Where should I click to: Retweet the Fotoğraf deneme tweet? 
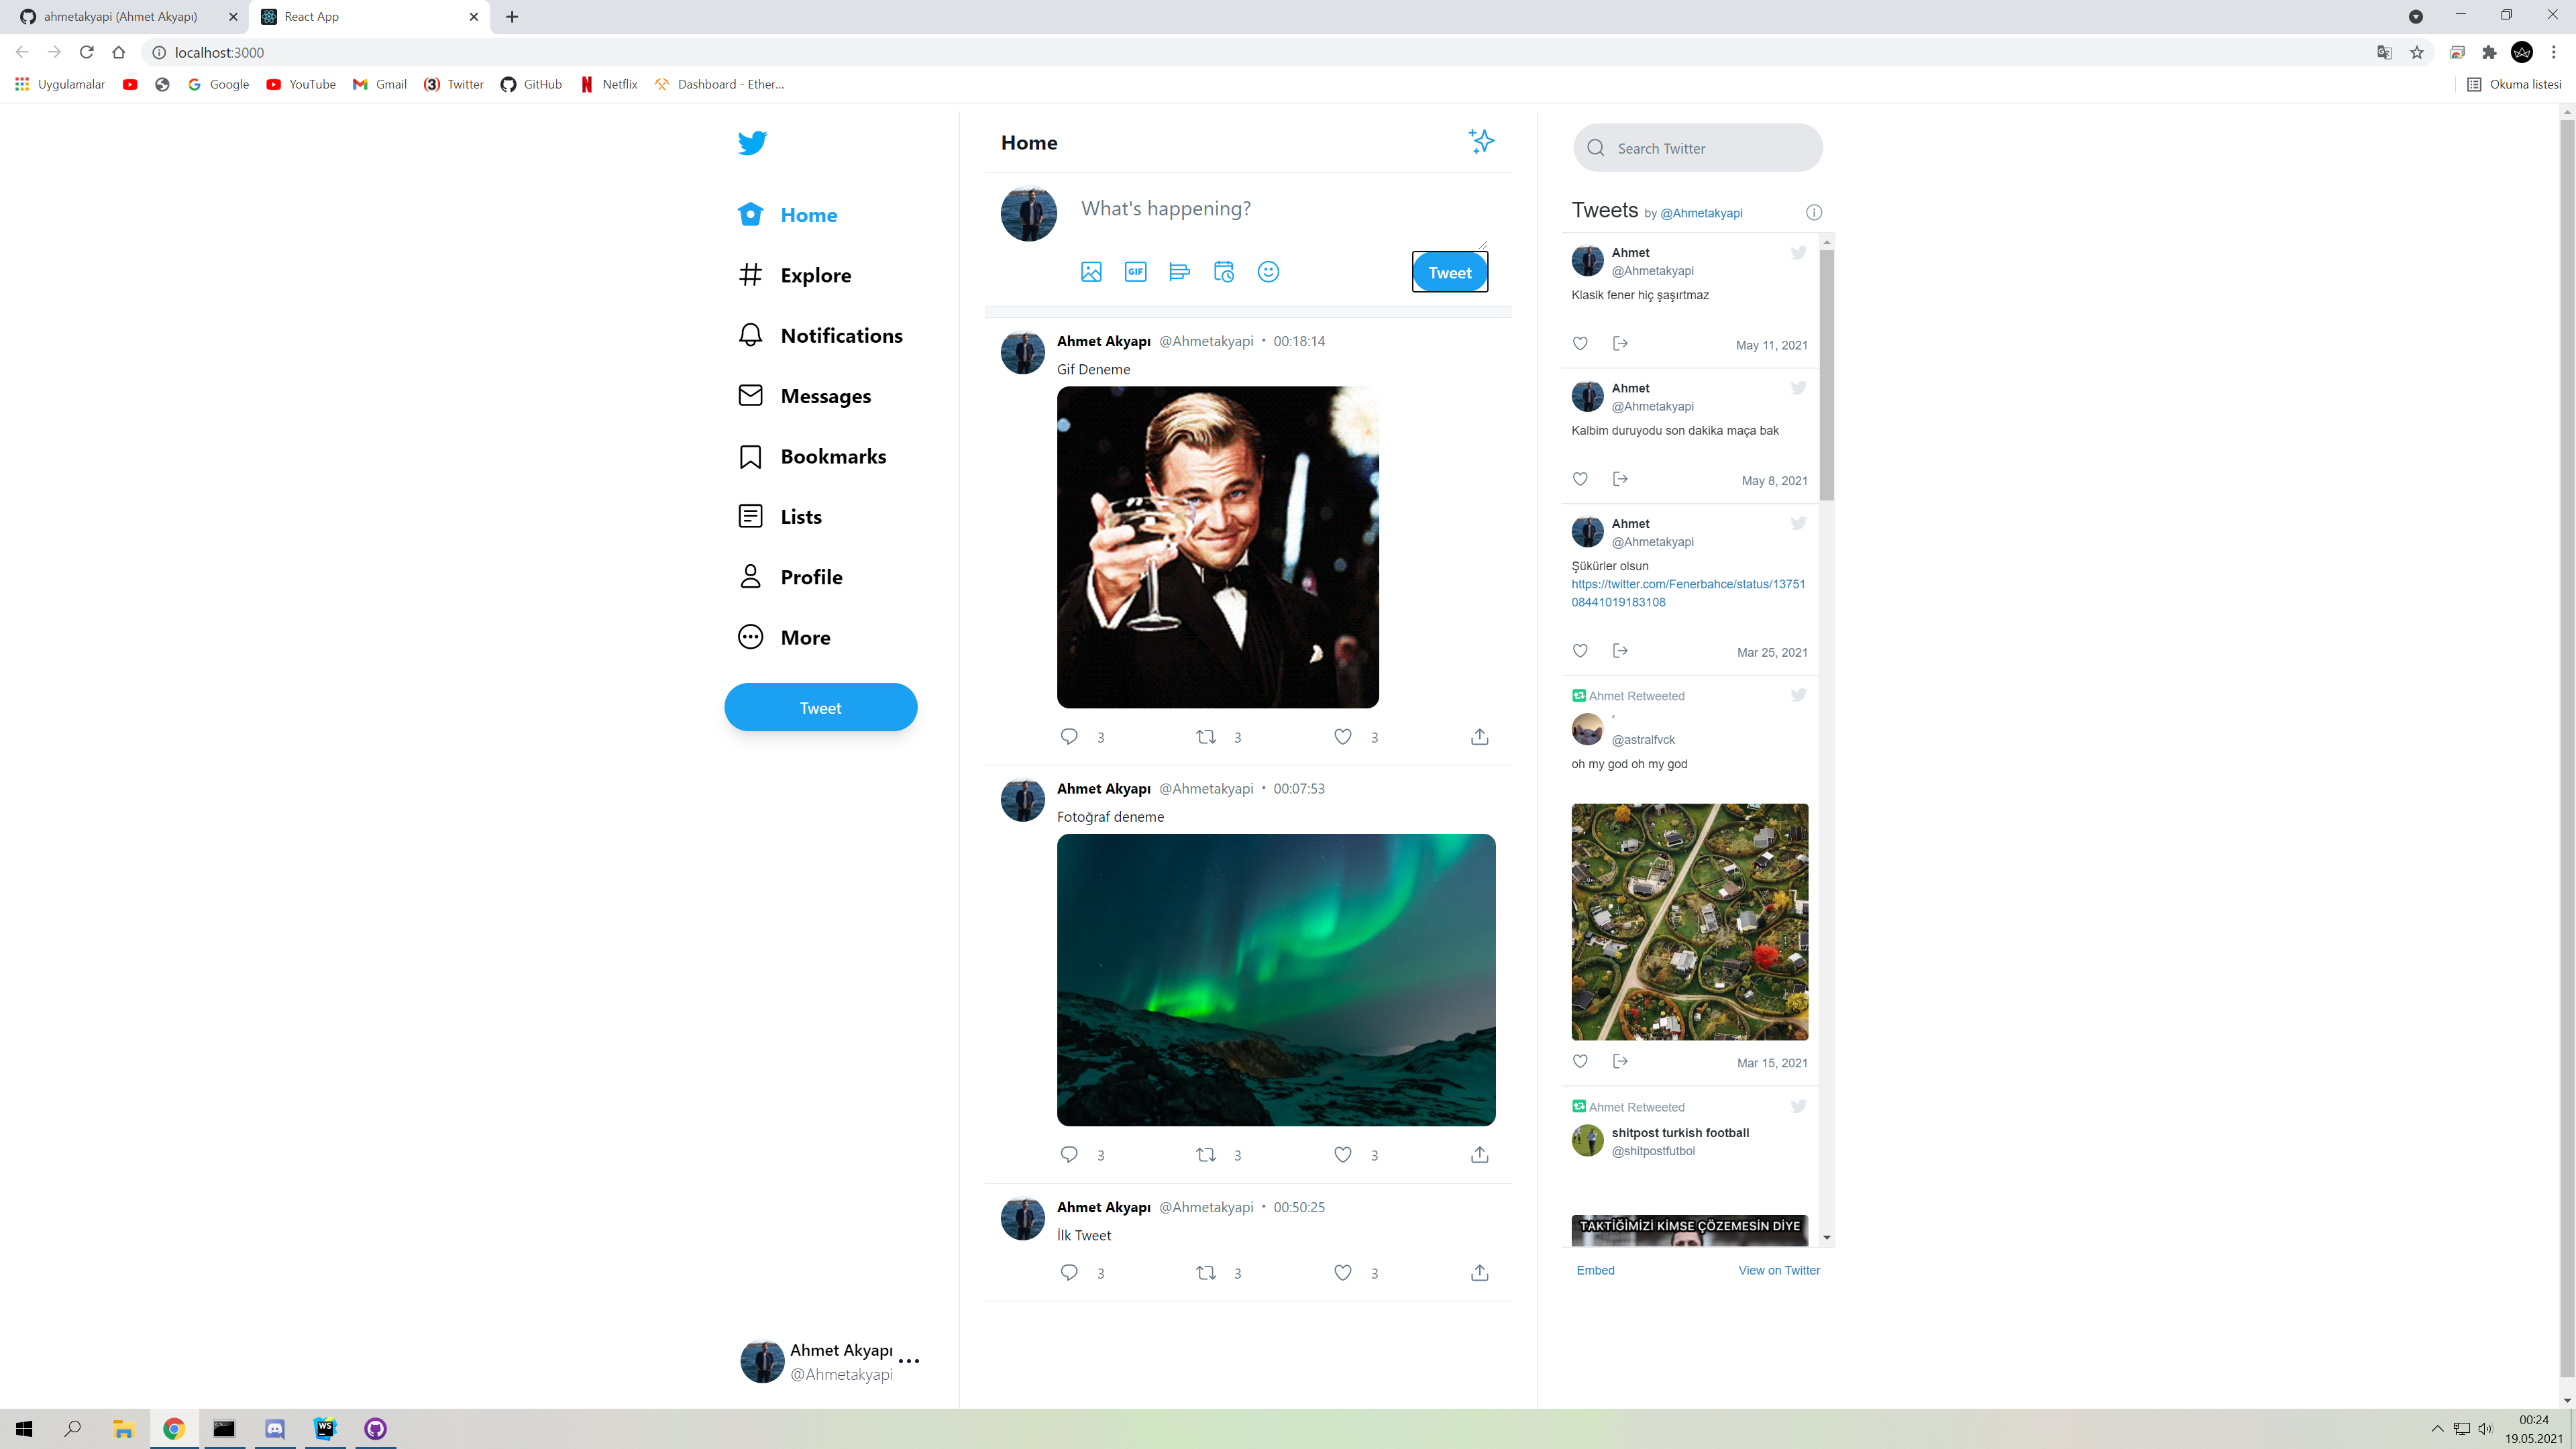coord(1206,1155)
